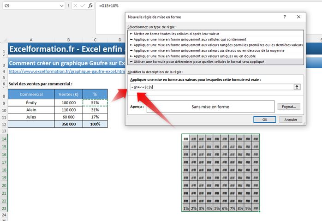Open the formula bar options dots icon

click(68, 6)
